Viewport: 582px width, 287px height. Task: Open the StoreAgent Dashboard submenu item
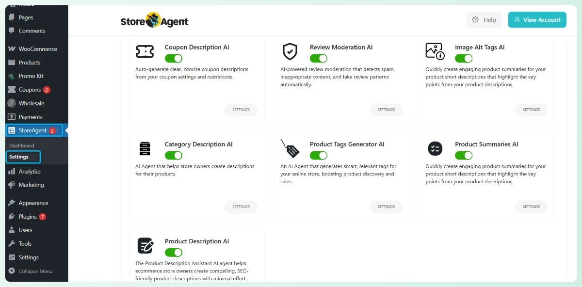point(21,145)
